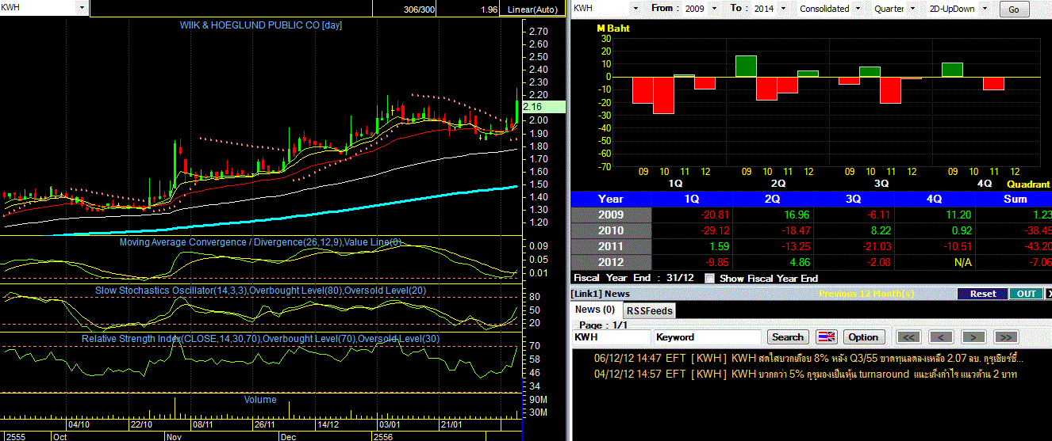
Task: Open the To year 2014 dropdown
Action: 782,8
